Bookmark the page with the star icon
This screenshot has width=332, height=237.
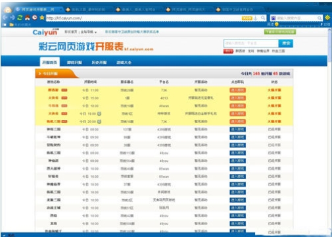coord(42,18)
